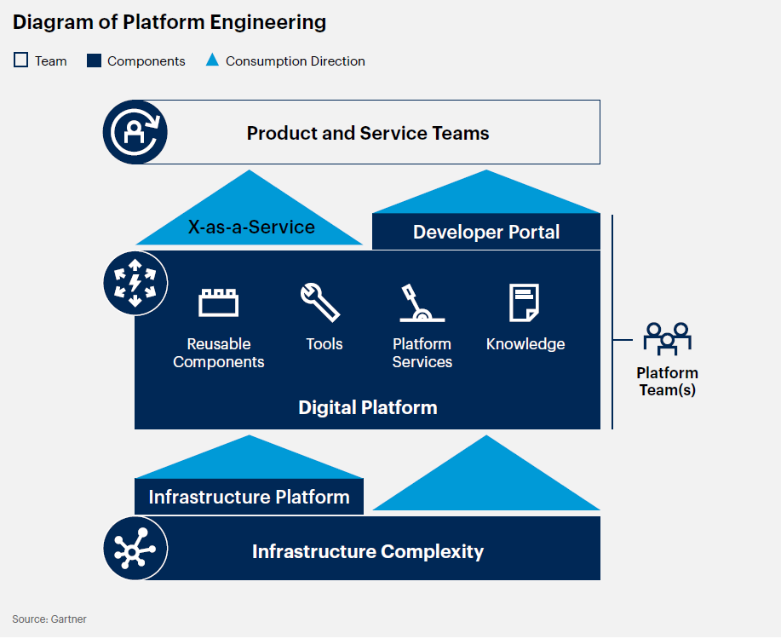
Task: Click the brick icon above Reusable Components
Action: coord(218,302)
